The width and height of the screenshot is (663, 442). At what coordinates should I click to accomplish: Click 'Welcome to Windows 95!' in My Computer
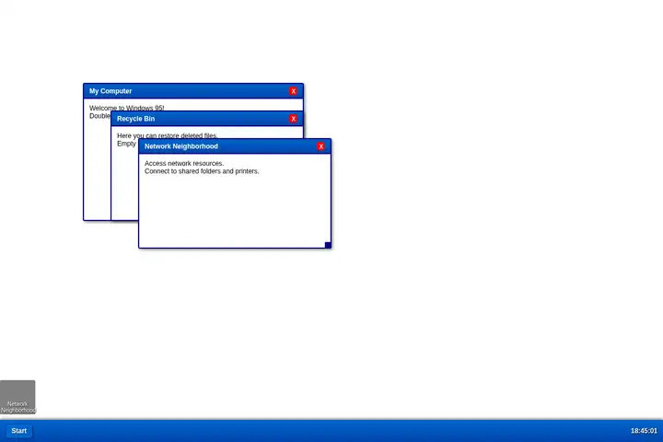tap(126, 108)
